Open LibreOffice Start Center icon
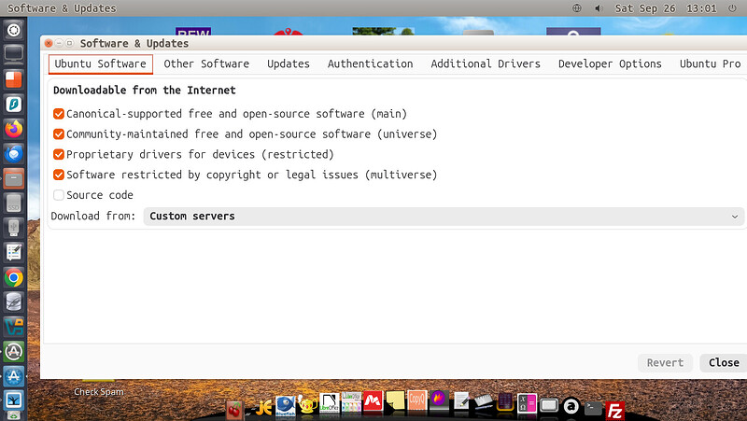This screenshot has height=421, width=747. point(329,402)
